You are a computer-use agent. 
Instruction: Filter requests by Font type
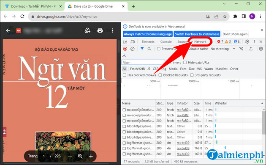click(183, 69)
